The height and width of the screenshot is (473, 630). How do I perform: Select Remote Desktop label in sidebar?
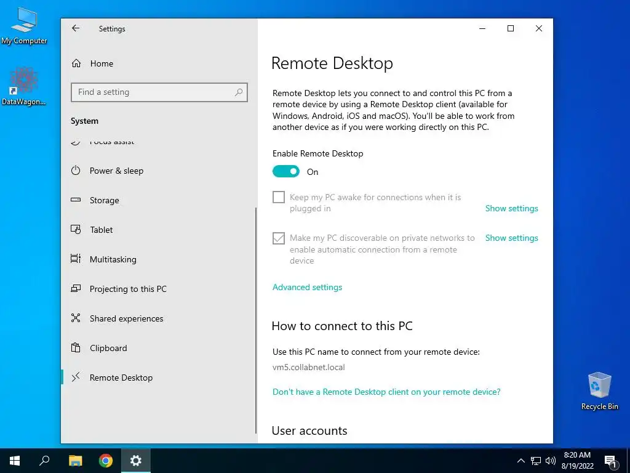121,378
